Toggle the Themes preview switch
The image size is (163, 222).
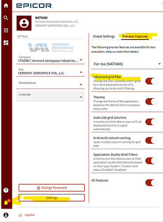coord(151,102)
